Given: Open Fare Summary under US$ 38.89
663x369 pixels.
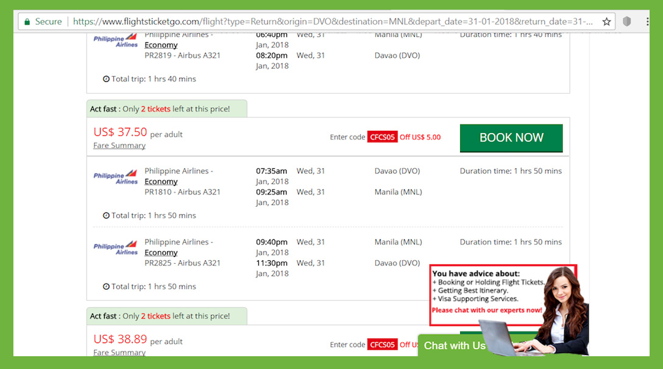Looking at the screenshot, I should (x=119, y=352).
